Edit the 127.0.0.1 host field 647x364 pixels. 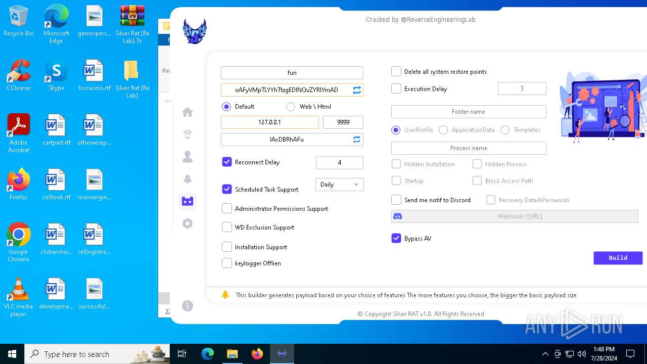point(270,122)
